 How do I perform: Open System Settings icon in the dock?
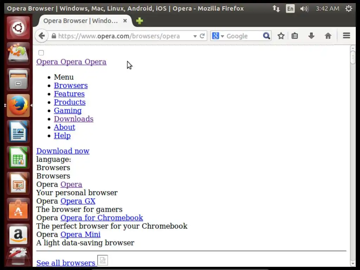(18, 257)
